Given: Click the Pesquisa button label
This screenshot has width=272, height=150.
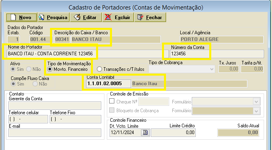Looking at the screenshot, I should pos(57,18).
